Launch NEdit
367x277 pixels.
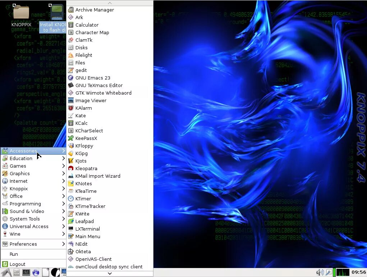pyautogui.click(x=110, y=244)
